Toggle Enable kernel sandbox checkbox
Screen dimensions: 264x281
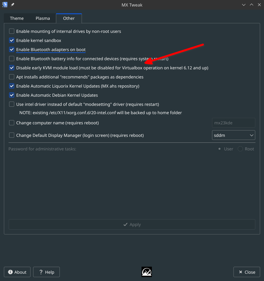point(12,40)
